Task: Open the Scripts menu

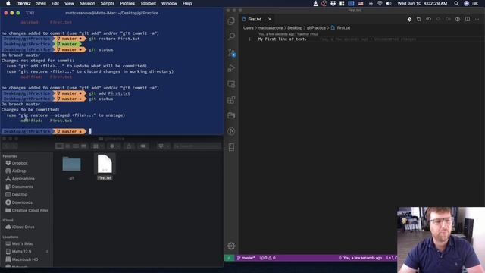Action: (x=108, y=3)
